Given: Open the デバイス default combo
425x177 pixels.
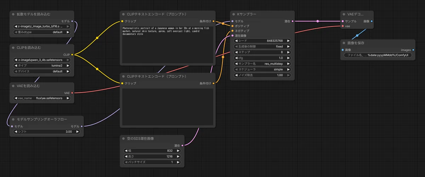Looking at the screenshot, I should coord(42,71).
